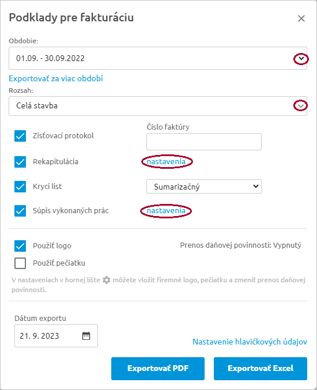Click the Exportovať Excel button
Image resolution: width=317 pixels, height=390 pixels.
point(261,368)
